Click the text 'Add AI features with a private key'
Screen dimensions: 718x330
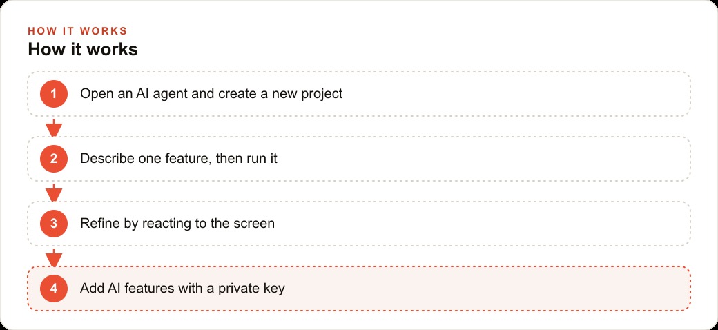coord(182,289)
